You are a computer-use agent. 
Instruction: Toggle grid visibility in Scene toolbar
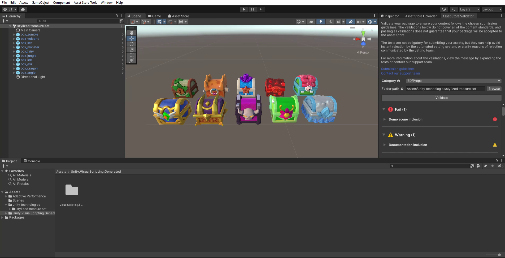(159, 22)
